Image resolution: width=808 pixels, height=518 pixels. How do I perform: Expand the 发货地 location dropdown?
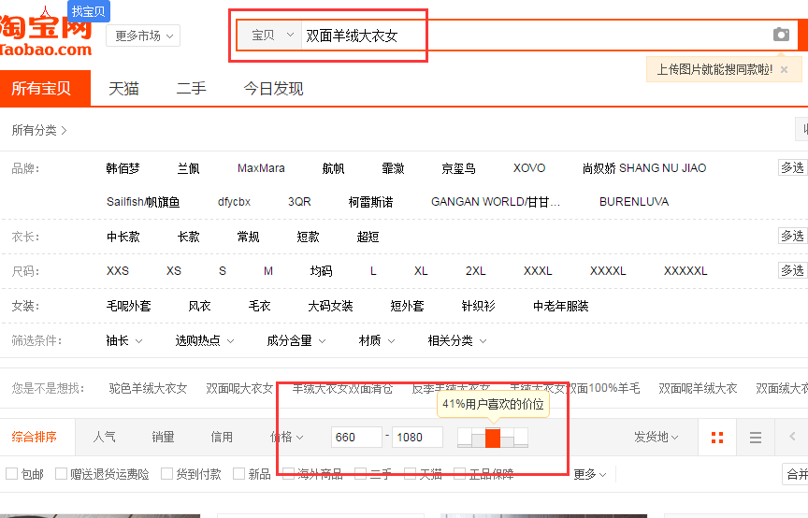(x=656, y=437)
